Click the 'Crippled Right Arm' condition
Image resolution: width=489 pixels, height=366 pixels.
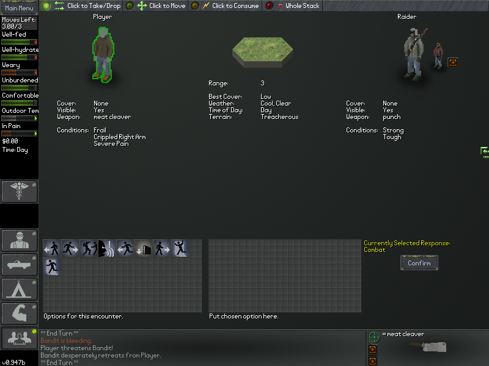(x=120, y=137)
